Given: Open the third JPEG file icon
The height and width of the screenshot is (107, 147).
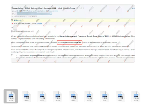Looking at the screenshot, I should pos(42,96).
